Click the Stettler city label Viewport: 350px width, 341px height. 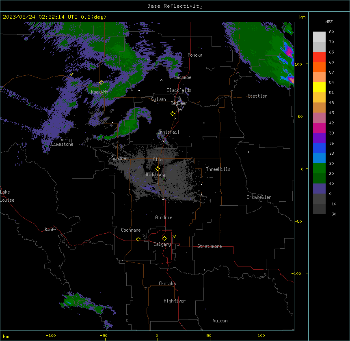[257, 96]
